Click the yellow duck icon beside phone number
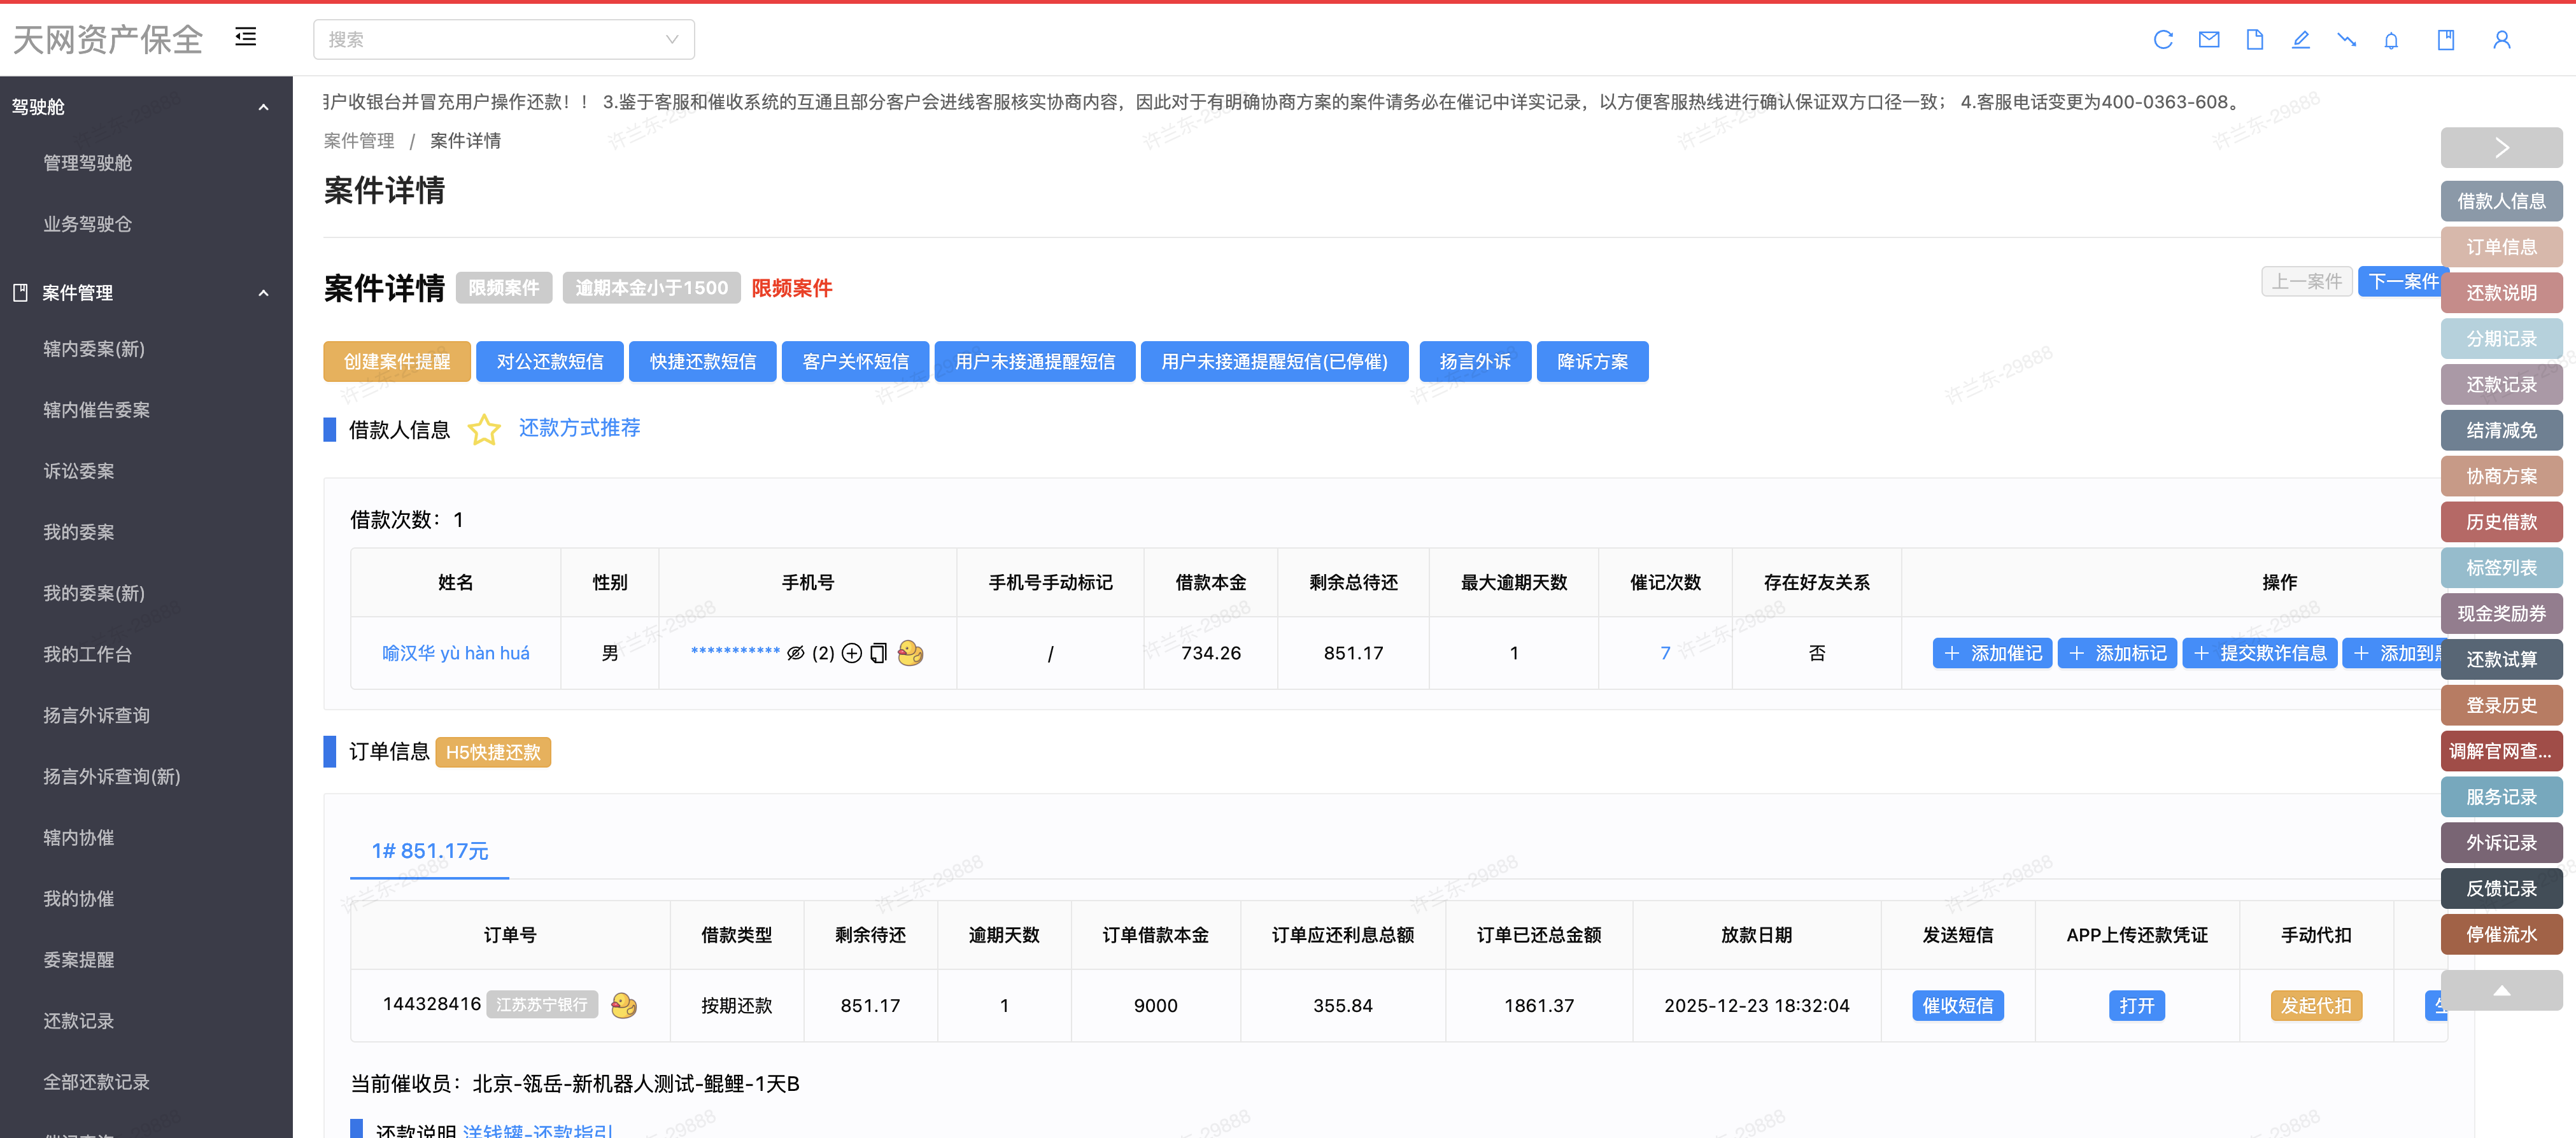The image size is (2576, 1138). (x=910, y=653)
